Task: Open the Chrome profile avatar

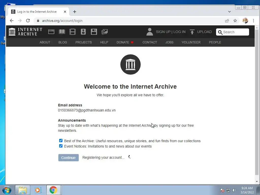Action: click(x=245, y=21)
